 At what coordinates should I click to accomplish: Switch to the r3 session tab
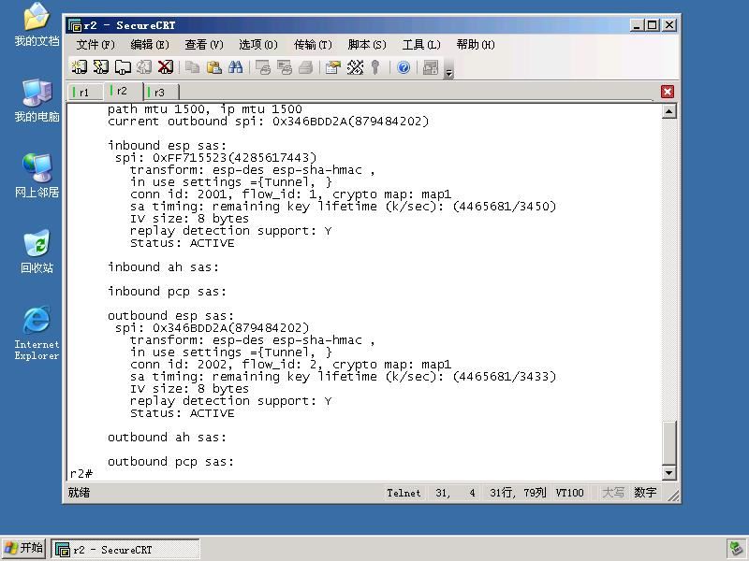(161, 92)
